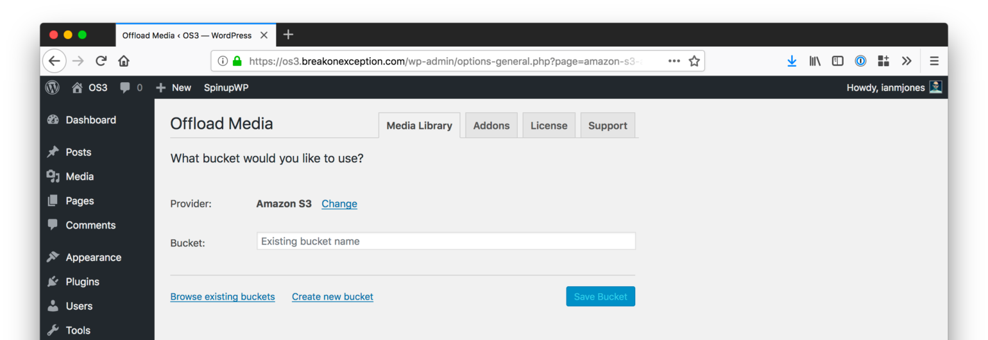Click the Save Bucket button
The width and height of the screenshot is (988, 340).
(600, 296)
